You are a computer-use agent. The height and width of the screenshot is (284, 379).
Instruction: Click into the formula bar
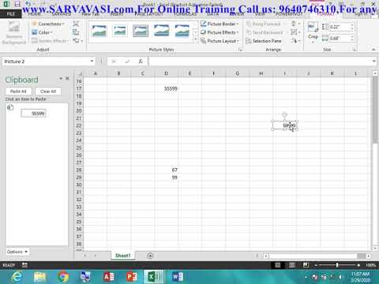click(x=260, y=62)
